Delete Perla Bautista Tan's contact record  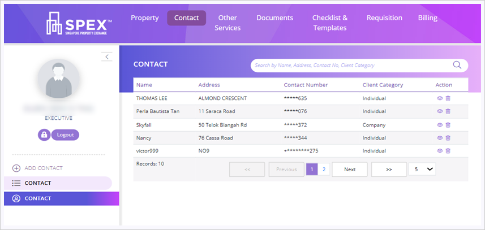(448, 111)
